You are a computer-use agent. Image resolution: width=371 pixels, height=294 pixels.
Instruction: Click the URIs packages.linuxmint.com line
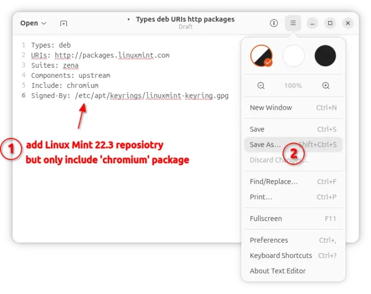pos(100,55)
